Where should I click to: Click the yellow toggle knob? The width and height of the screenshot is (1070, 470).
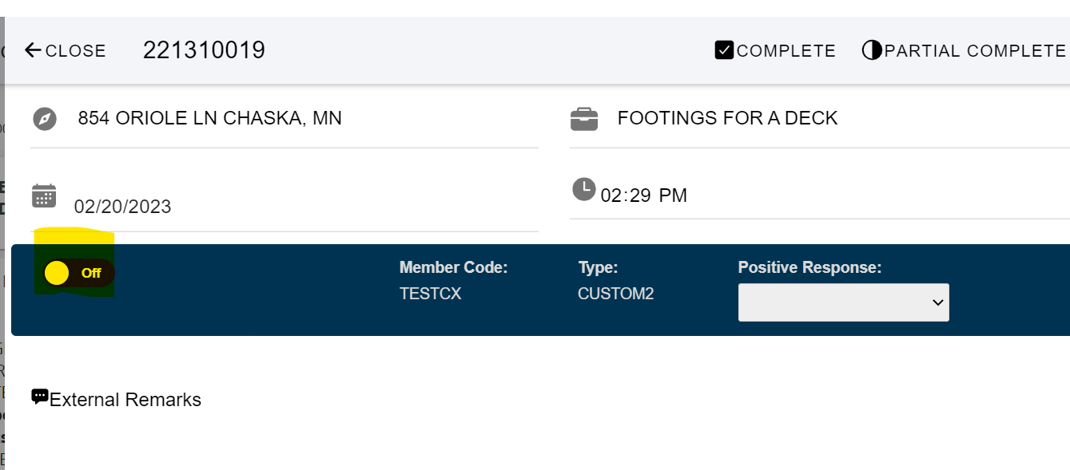pos(57,273)
